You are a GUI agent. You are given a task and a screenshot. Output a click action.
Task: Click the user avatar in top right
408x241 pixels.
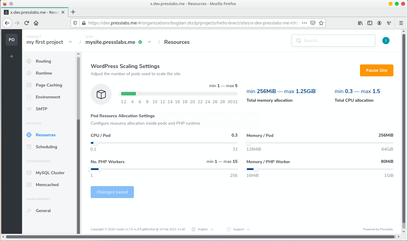click(386, 41)
